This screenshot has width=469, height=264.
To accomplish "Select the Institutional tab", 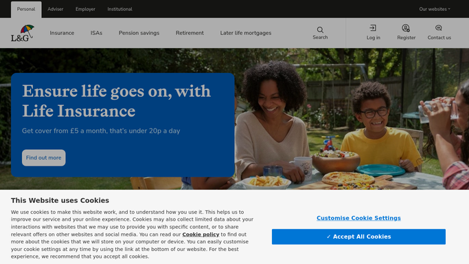I will click(x=119, y=9).
